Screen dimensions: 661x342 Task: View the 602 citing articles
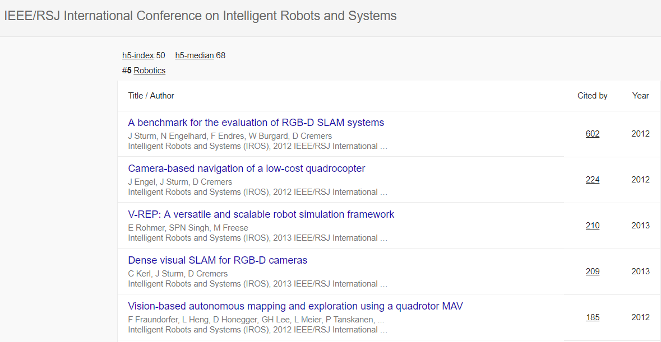click(592, 134)
